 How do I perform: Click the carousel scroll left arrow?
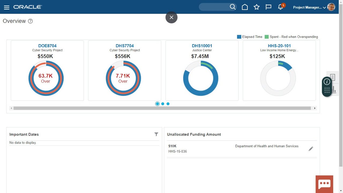pos(11,108)
